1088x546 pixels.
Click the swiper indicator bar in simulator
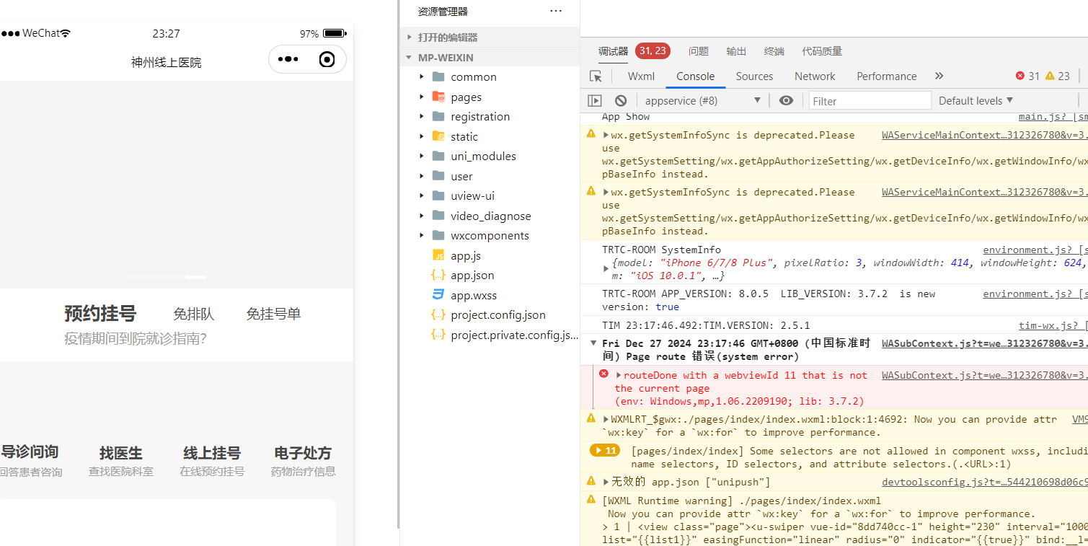(x=167, y=277)
